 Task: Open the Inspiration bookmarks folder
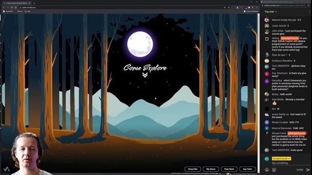(x=8, y=11)
